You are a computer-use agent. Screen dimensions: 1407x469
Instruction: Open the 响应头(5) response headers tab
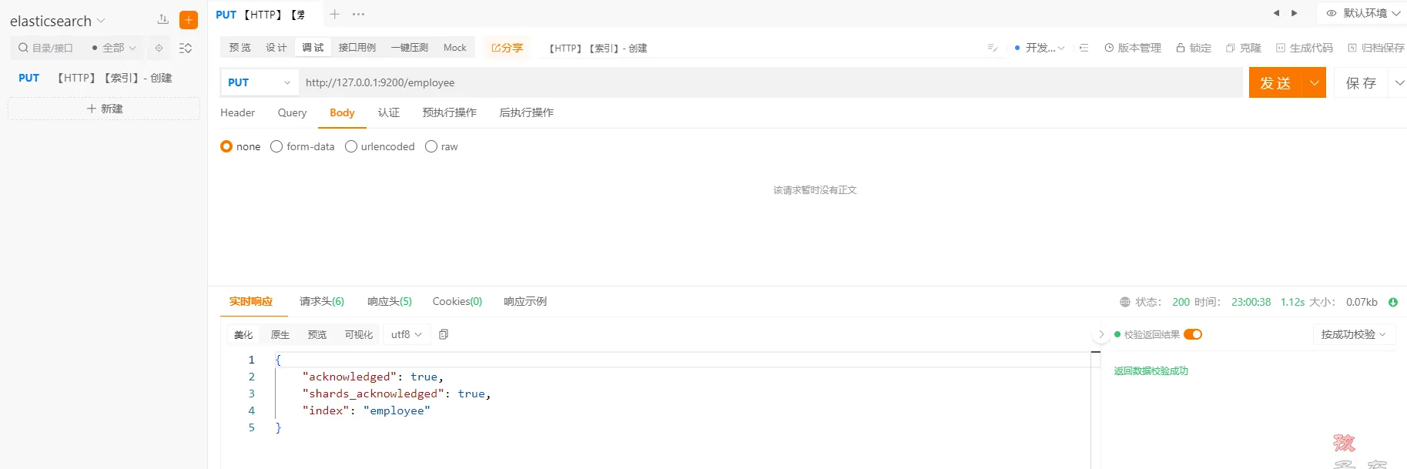pos(389,301)
